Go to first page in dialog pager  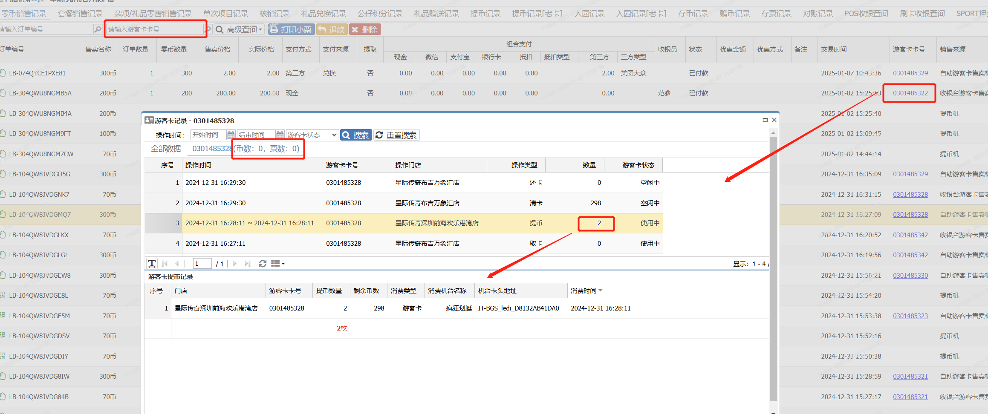coord(165,264)
